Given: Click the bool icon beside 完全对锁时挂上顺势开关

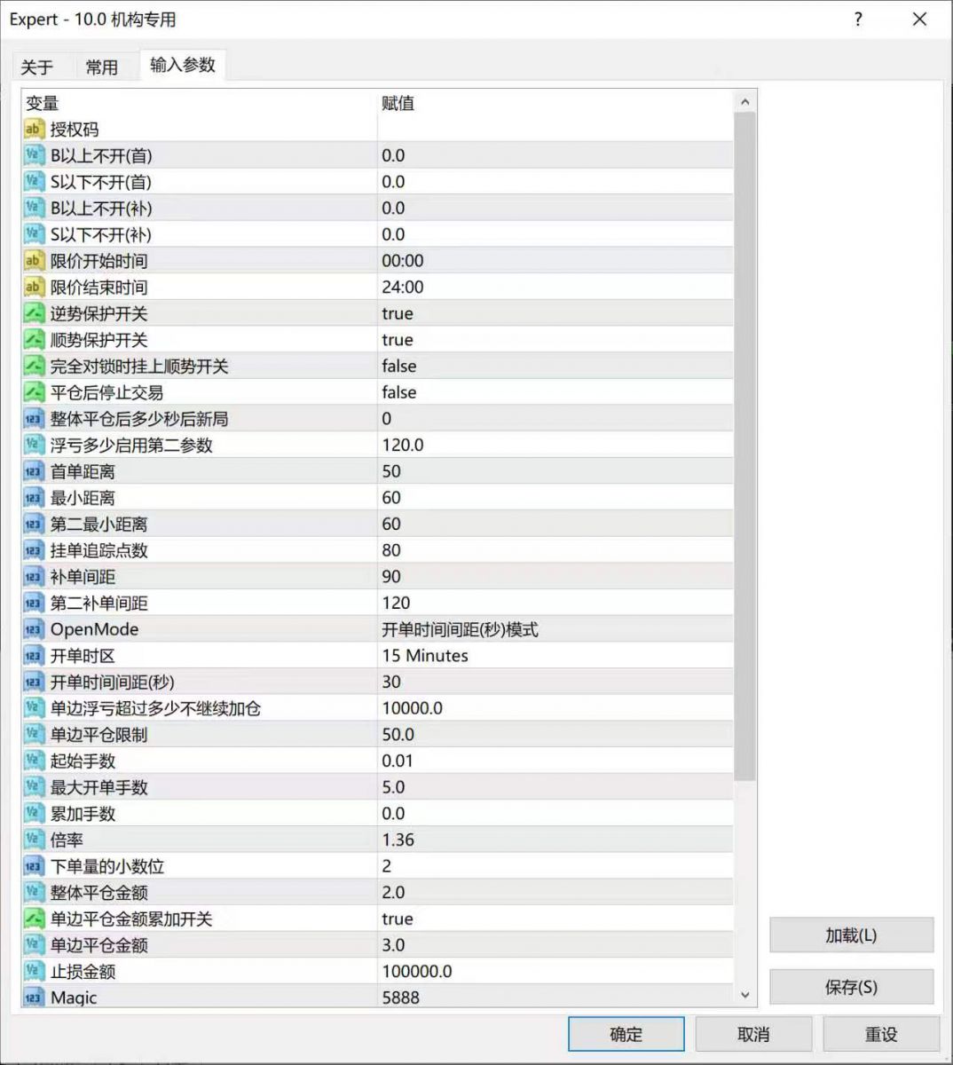Looking at the screenshot, I should point(33,366).
